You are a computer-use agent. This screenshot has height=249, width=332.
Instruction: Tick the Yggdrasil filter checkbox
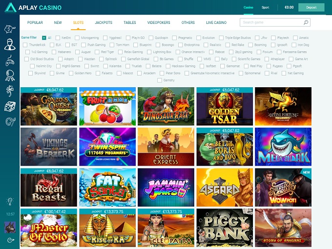[105, 38]
